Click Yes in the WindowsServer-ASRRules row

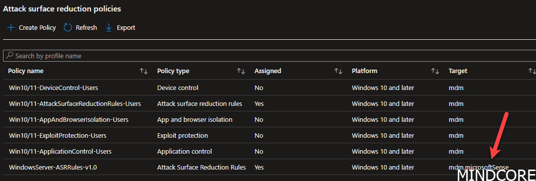point(259,167)
